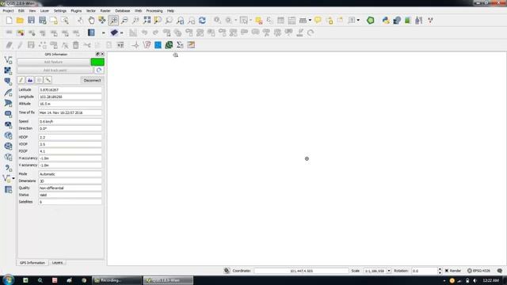Open the Vector menu

pos(91,10)
